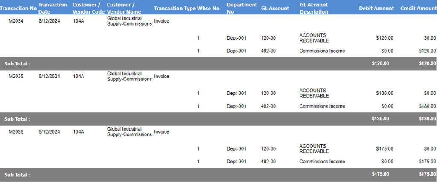Click the Transaction No column header
Screen dimensions: 437x182
(x=18, y=9)
